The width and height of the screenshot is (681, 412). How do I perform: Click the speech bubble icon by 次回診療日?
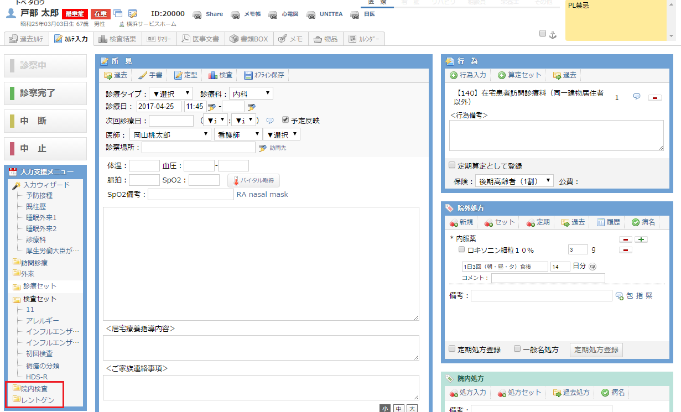[x=270, y=121]
